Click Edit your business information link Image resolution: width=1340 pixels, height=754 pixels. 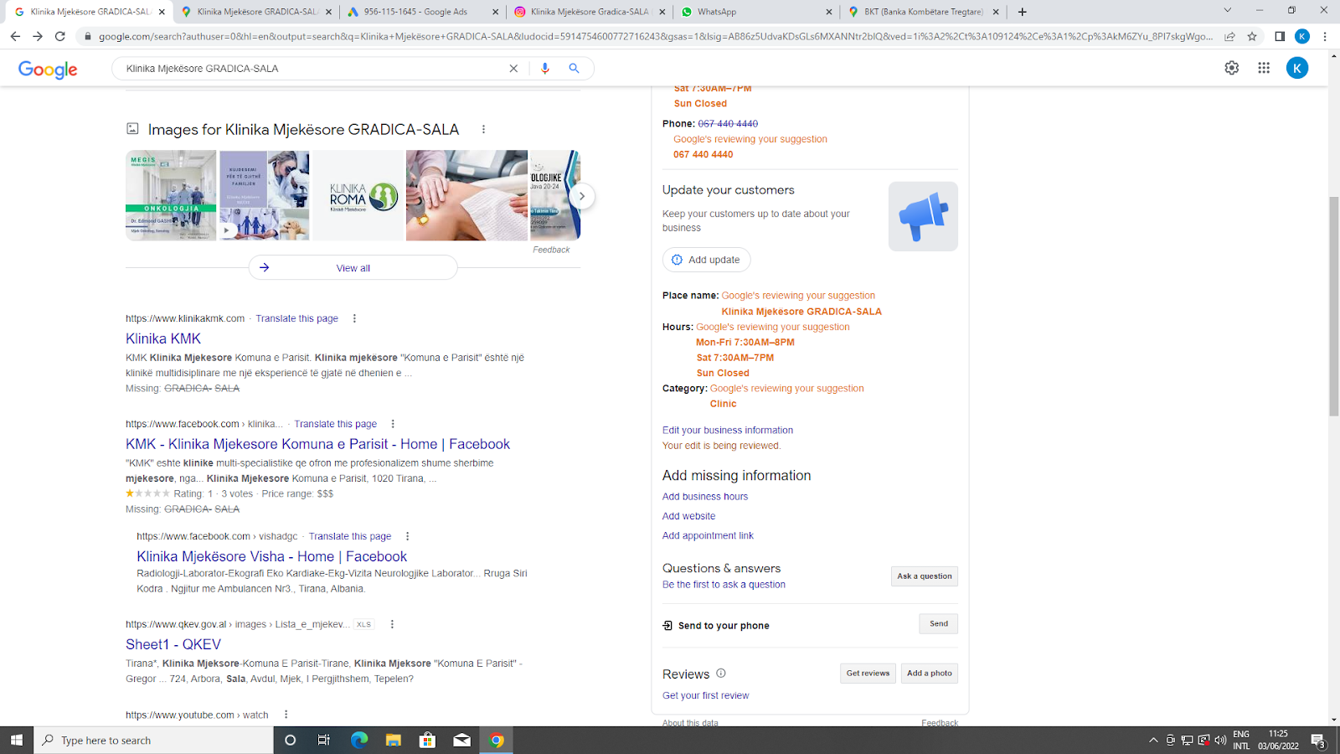point(728,431)
